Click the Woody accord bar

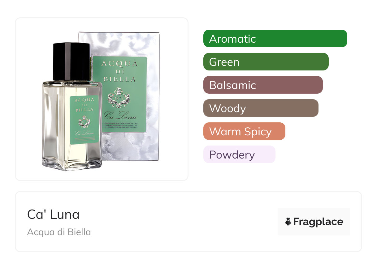pyautogui.click(x=261, y=108)
